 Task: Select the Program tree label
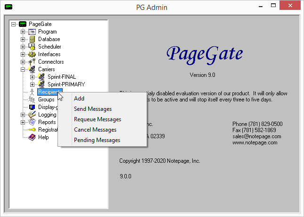[48, 32]
